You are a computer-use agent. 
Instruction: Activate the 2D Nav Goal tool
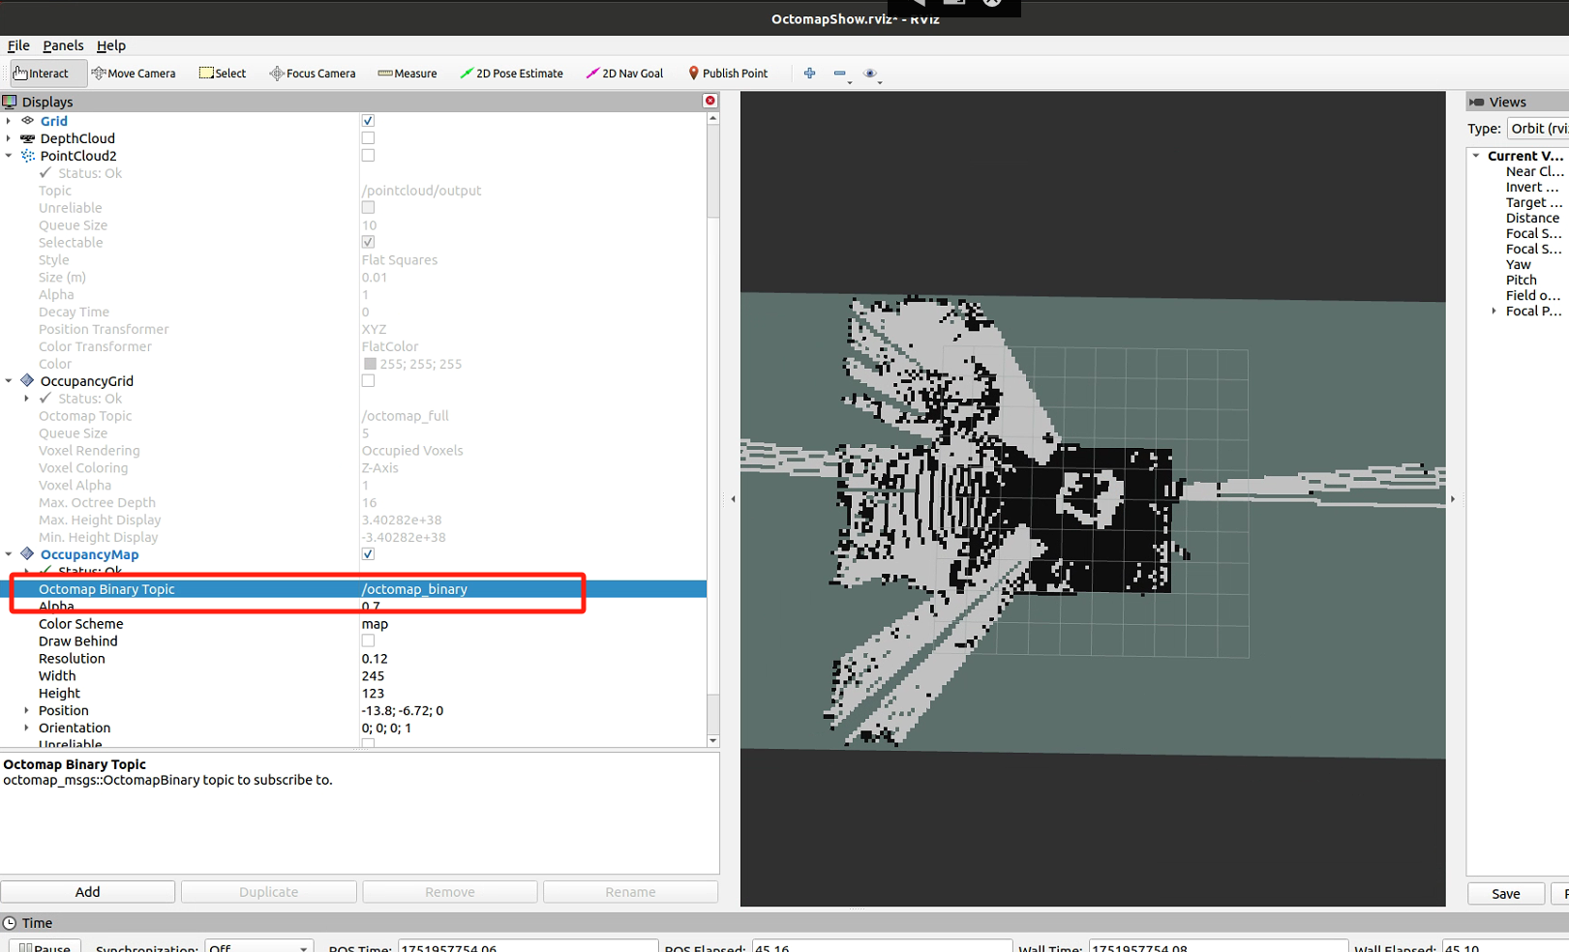624,73
